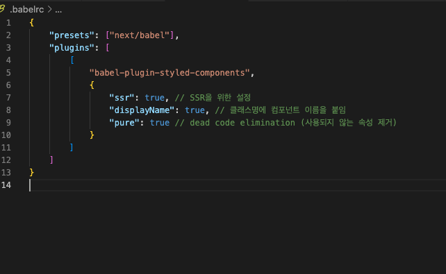Click line number 1 in gutter
The width and height of the screenshot is (446, 274).
click(x=8, y=23)
